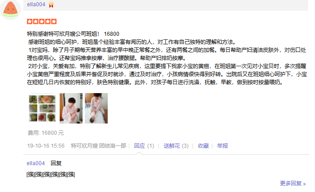Image resolution: width=315 pixels, height=192 pixels.
Task: Click the medal badge beside ella004
Action: pos(51,4)
